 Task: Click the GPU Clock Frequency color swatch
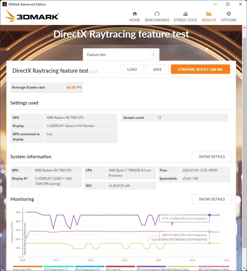(214, 266)
